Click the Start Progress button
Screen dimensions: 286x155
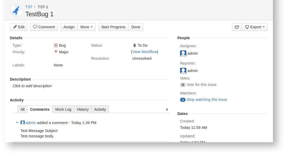(113, 27)
